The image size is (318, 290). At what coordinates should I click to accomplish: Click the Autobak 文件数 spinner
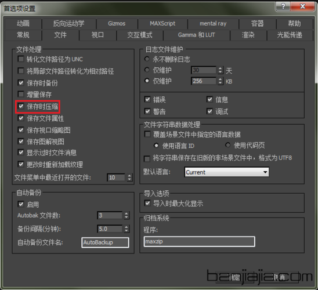coord(127,215)
